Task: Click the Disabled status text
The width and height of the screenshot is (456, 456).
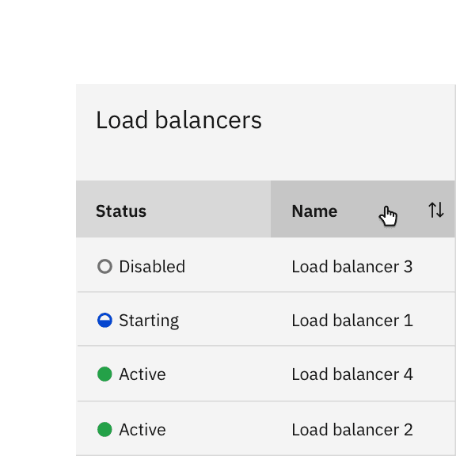Action: [x=152, y=266]
